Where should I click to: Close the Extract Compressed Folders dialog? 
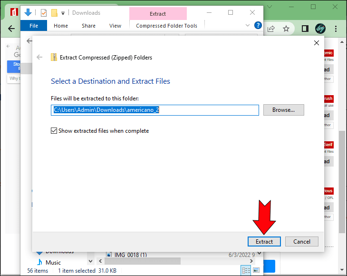[x=317, y=43]
